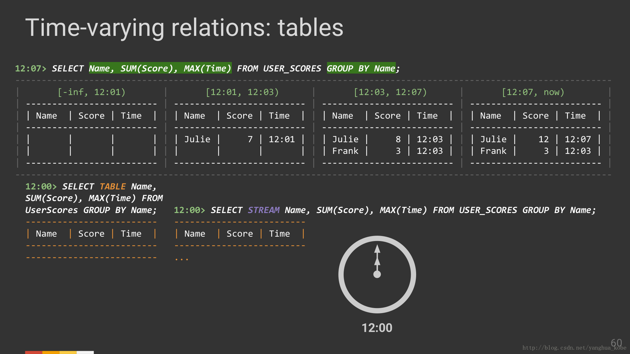Click the '[12:01, 12:03)' interval header

pos(242,92)
